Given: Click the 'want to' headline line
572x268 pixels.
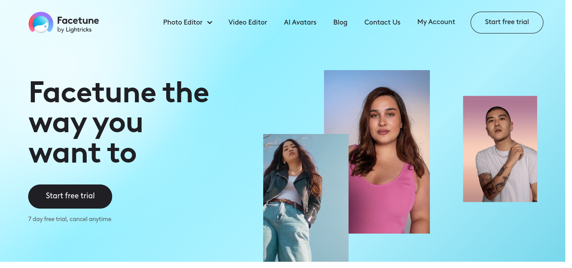Looking at the screenshot, I should tap(83, 153).
